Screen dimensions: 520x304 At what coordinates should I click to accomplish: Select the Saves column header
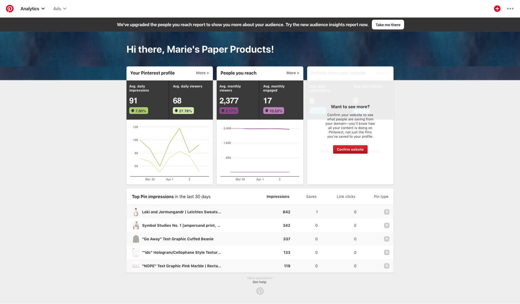[x=311, y=197]
